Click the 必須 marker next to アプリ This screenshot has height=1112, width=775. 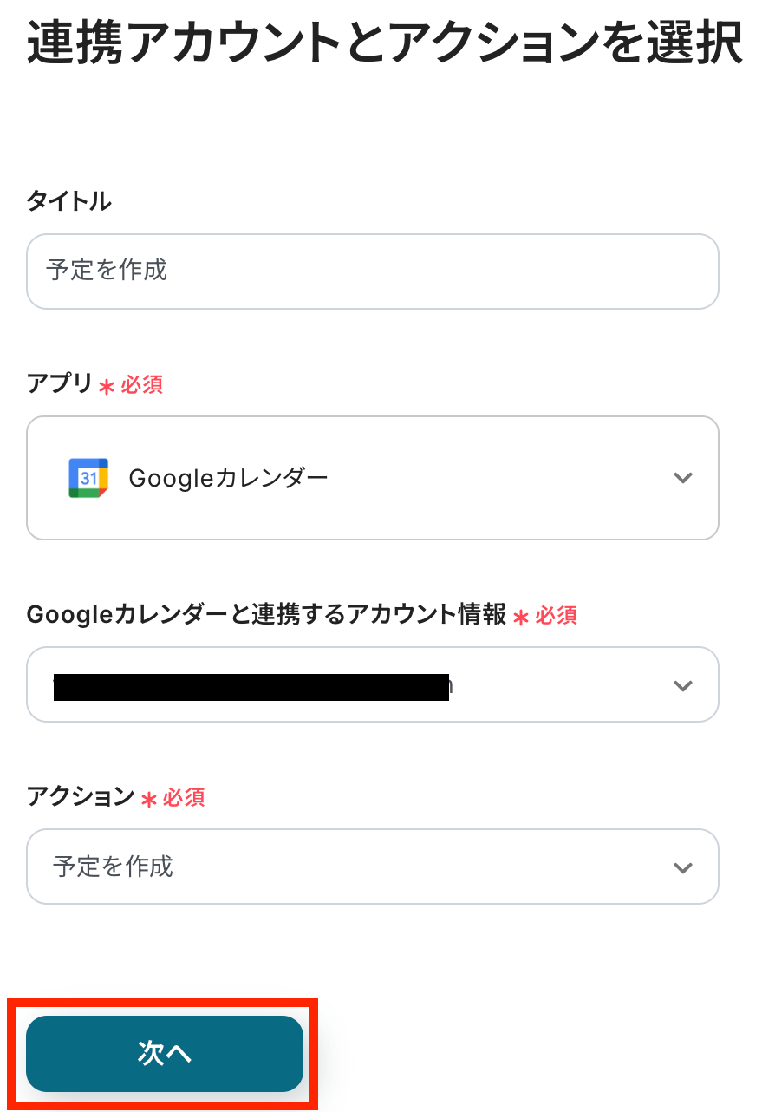(142, 384)
